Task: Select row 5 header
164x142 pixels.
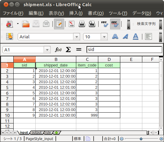Action: click(x=7, y=88)
